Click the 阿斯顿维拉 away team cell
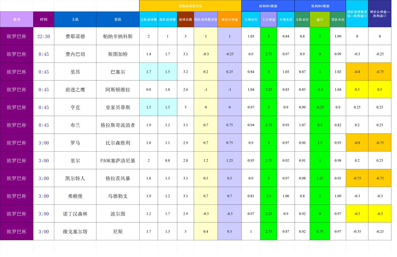Viewport: 397px width, 257px height. point(117,89)
